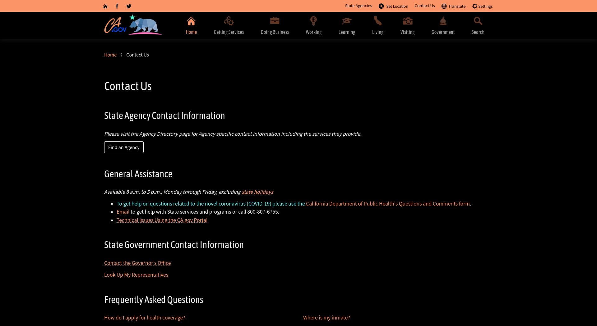The width and height of the screenshot is (597, 326).
Task: Click the Getting Services gears icon
Action: (x=229, y=21)
